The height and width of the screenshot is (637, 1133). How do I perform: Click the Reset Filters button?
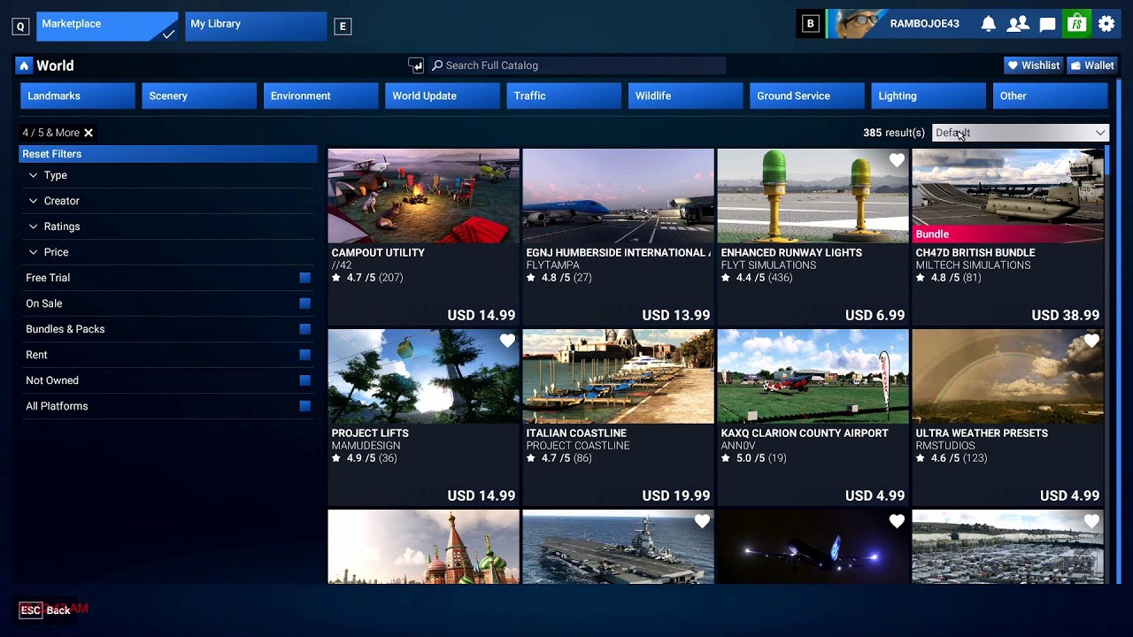tap(168, 154)
